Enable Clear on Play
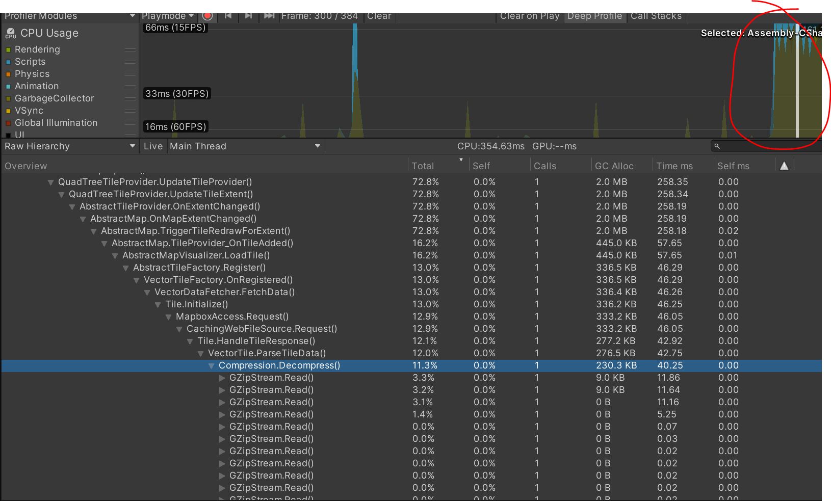This screenshot has width=831, height=501. 529,16
